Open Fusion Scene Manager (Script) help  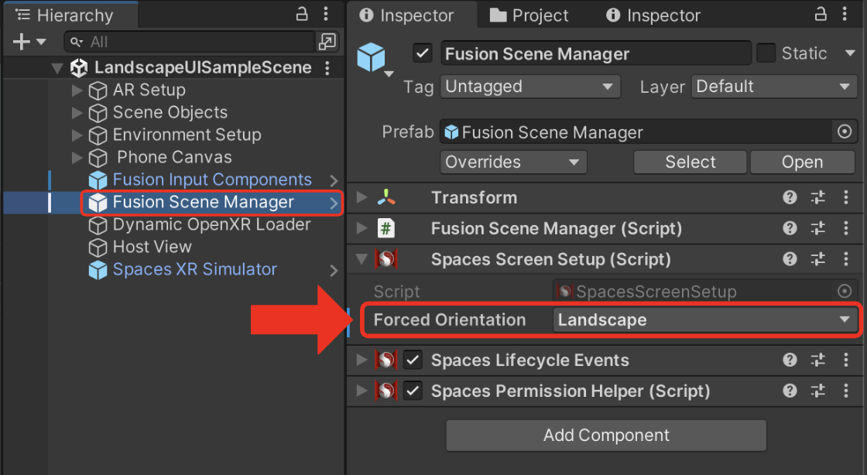(790, 228)
